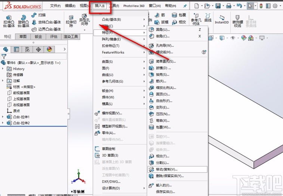Click the feature tree filter icon
Image resolution: width=283 pixels, height=196 pixels.
[4, 56]
